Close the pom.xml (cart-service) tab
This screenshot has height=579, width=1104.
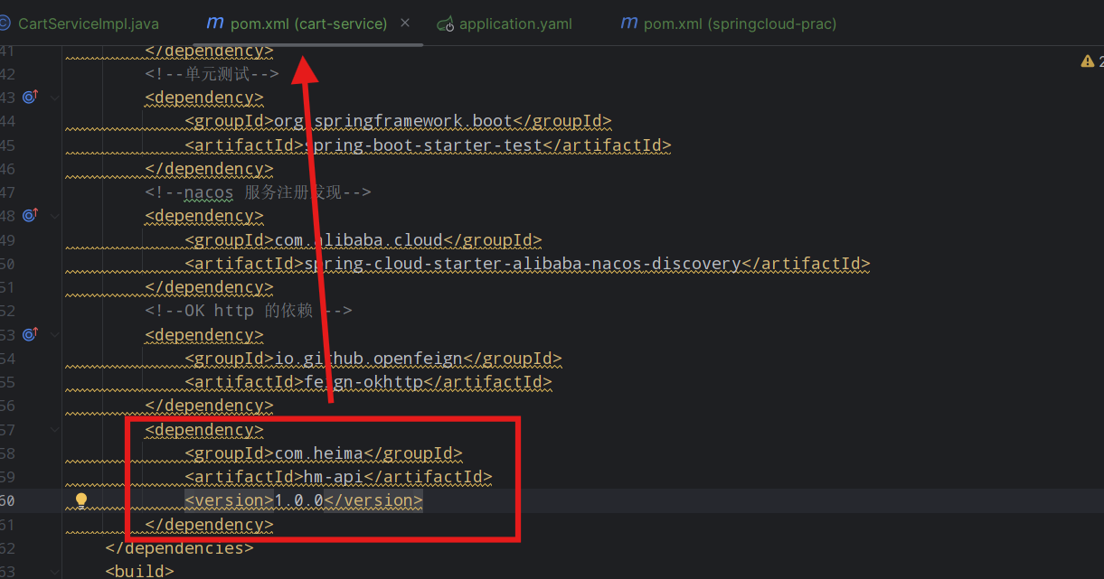404,23
